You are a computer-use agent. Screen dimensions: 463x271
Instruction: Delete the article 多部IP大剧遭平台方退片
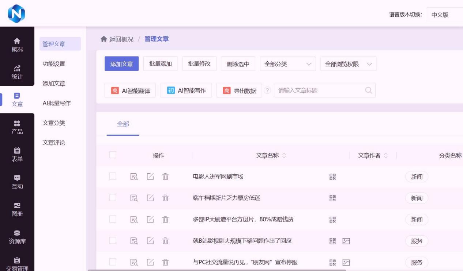click(x=165, y=220)
